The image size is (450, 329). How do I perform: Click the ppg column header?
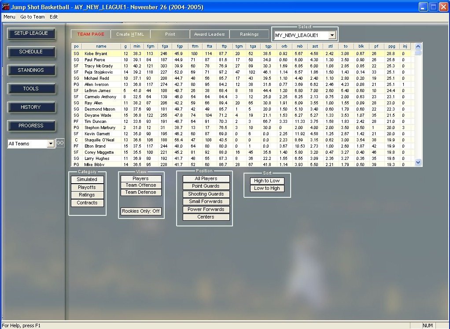click(x=392, y=46)
